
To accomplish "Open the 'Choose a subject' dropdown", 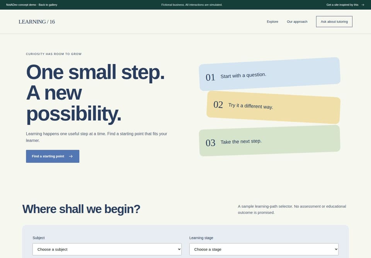I will click(x=107, y=249).
